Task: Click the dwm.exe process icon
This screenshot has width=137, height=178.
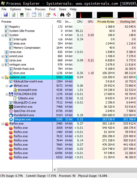Action: [x=11, y=73]
